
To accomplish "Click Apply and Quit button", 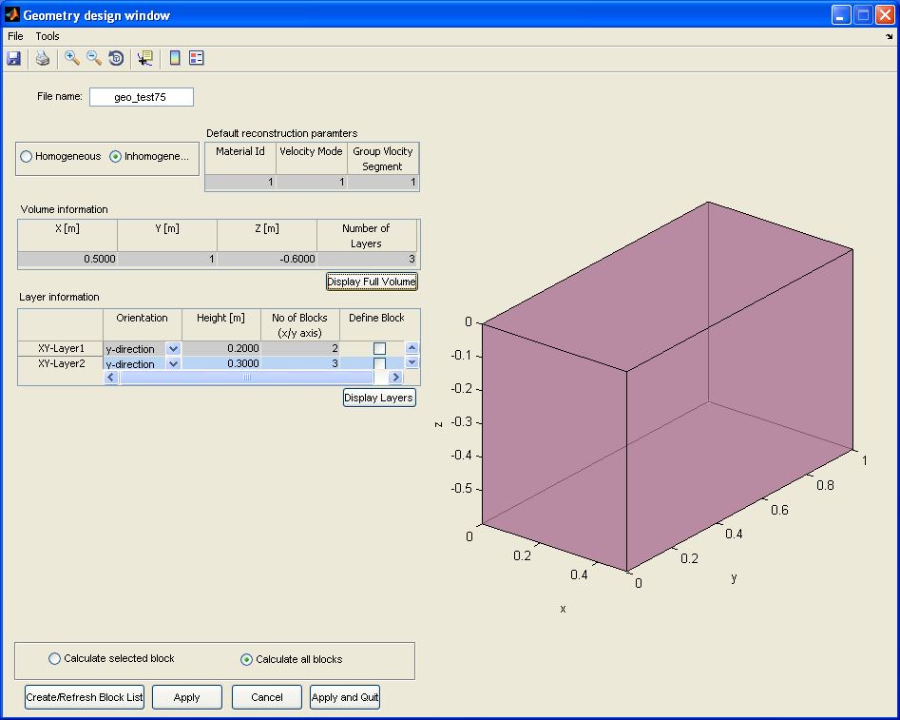I will click(345, 697).
